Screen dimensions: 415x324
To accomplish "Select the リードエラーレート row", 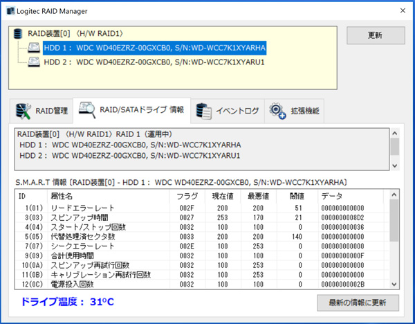I will (x=202, y=208).
